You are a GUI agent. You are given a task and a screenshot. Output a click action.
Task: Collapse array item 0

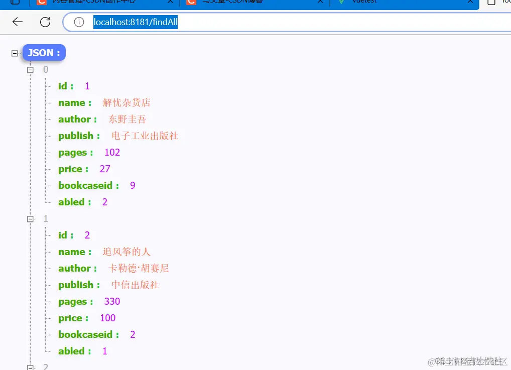coord(30,70)
